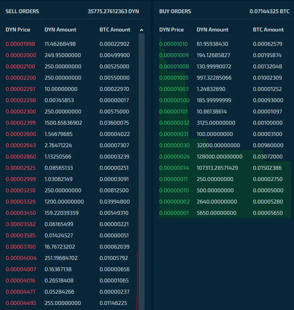
Task: Click the DYN Price header in sell orders
Action: click(x=18, y=30)
